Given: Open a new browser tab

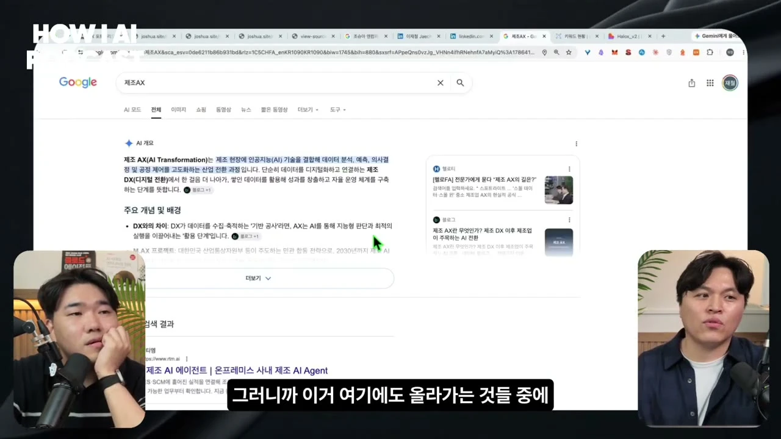Looking at the screenshot, I should (663, 37).
